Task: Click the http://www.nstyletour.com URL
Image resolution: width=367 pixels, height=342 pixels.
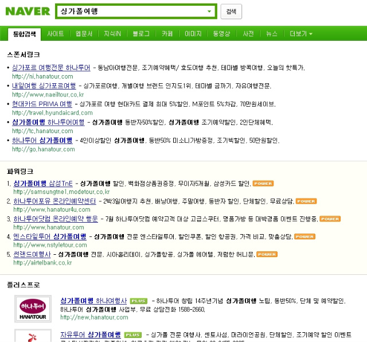Action: point(50,245)
